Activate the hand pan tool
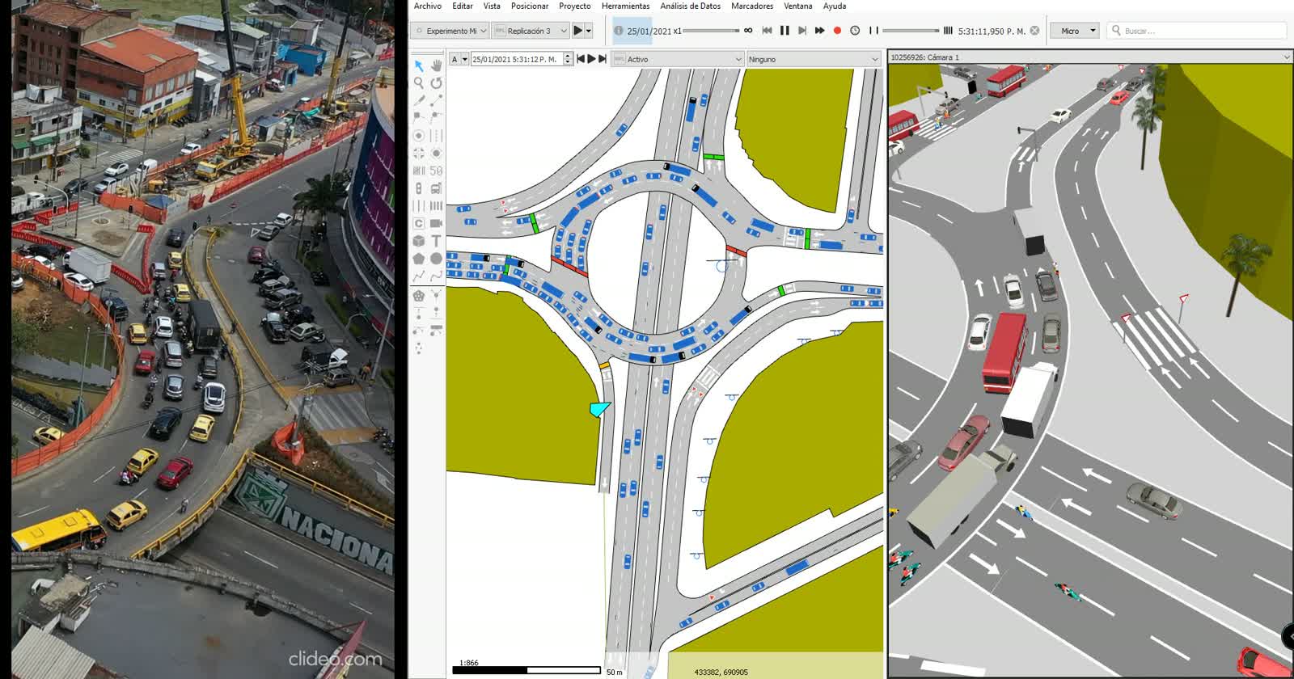The image size is (1294, 679). coord(436,65)
